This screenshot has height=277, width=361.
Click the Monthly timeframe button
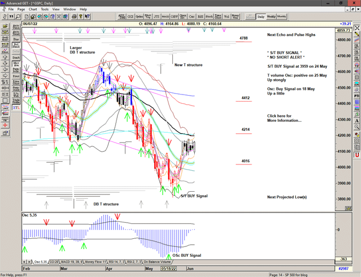coord(282,17)
